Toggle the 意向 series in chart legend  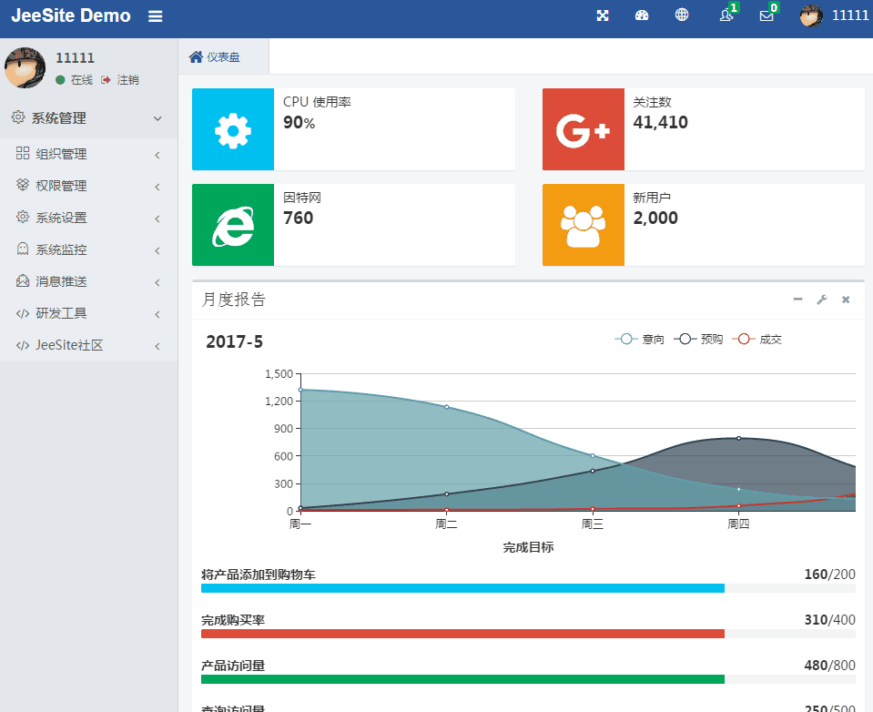[x=640, y=339]
